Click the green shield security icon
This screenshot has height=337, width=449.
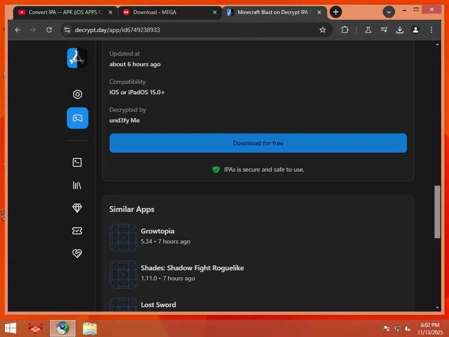click(x=216, y=170)
